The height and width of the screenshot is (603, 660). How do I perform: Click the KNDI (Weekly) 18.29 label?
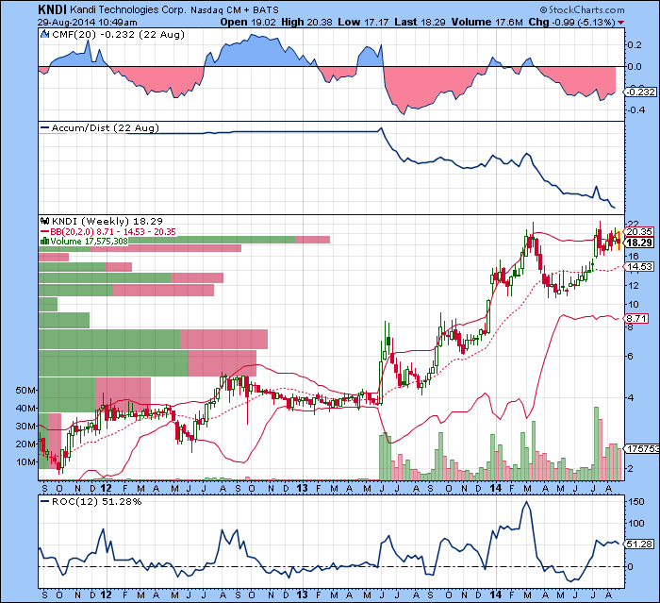tap(107, 221)
